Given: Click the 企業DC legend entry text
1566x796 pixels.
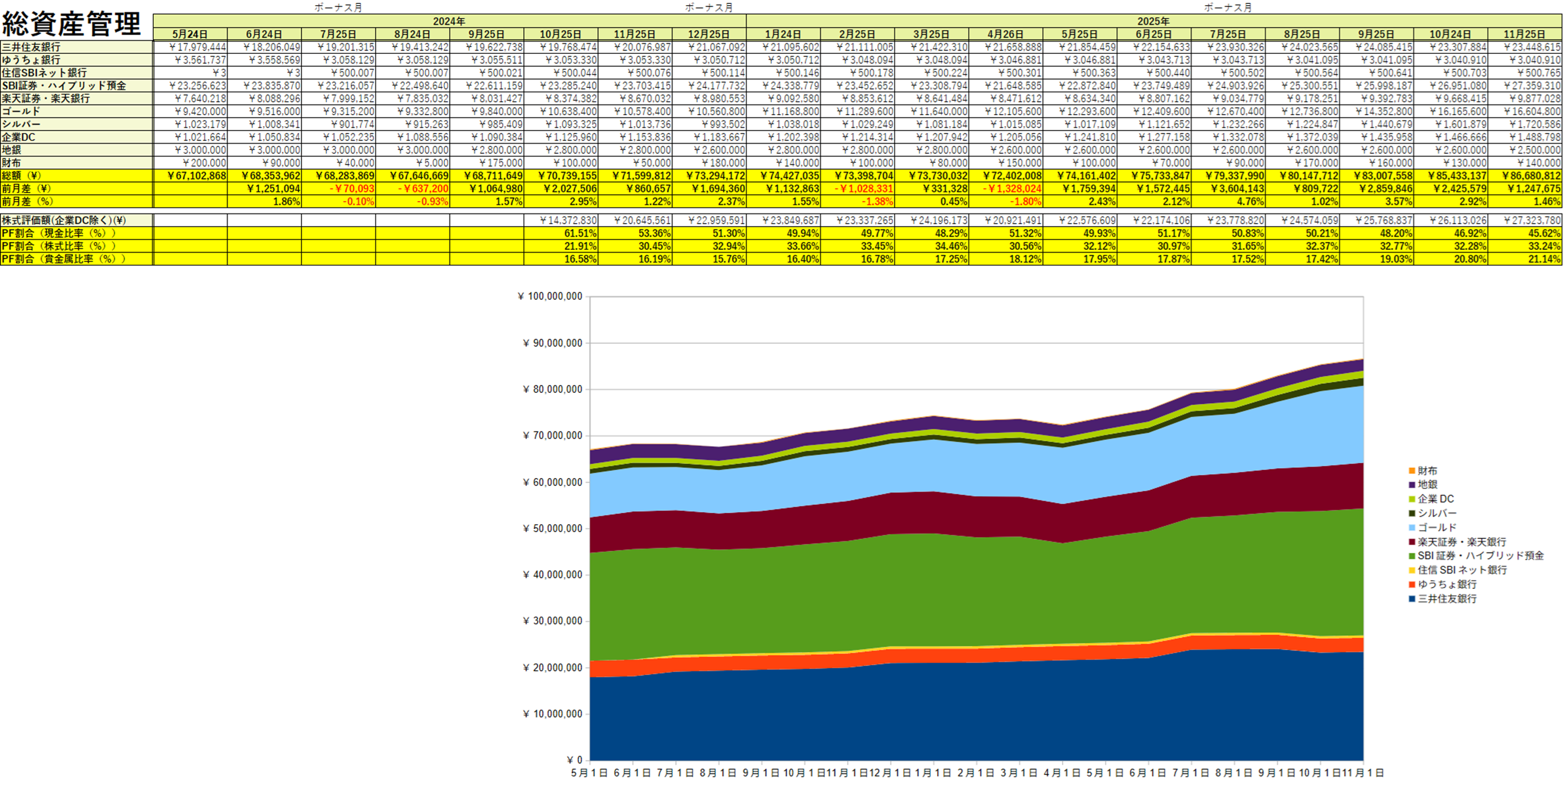Looking at the screenshot, I should [1435, 499].
